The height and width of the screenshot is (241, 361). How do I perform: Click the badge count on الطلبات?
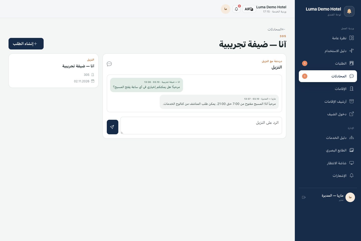305,63
